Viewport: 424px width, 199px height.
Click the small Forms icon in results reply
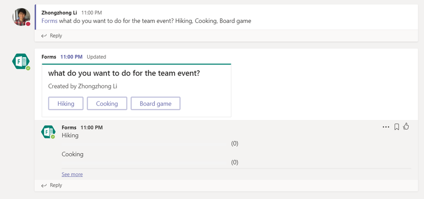coord(48,132)
